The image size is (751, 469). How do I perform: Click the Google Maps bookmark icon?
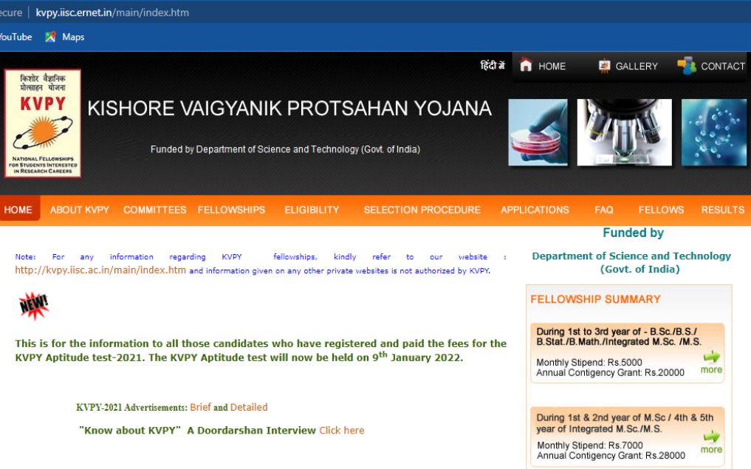(50, 37)
